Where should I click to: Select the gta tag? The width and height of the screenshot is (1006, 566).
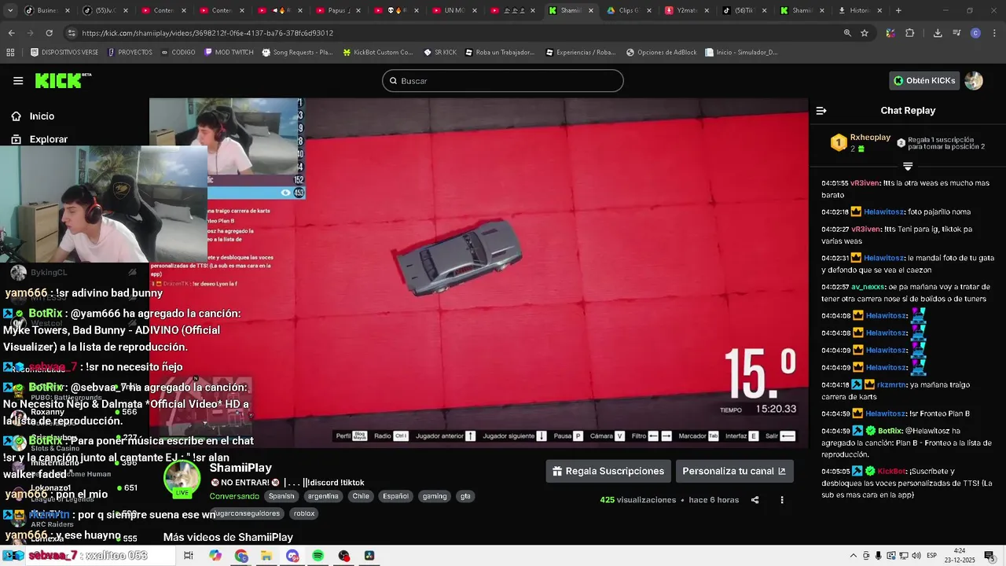(465, 496)
